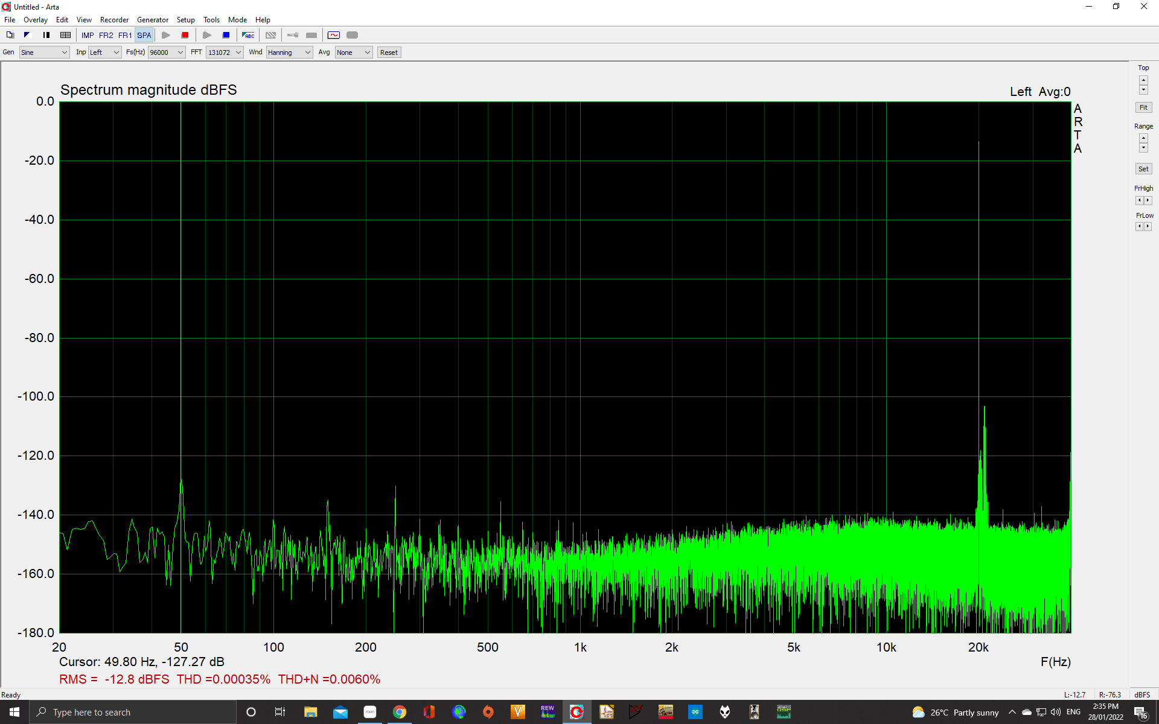
Task: Click the gray rounded rectangle toolbar icon
Action: pos(353,35)
